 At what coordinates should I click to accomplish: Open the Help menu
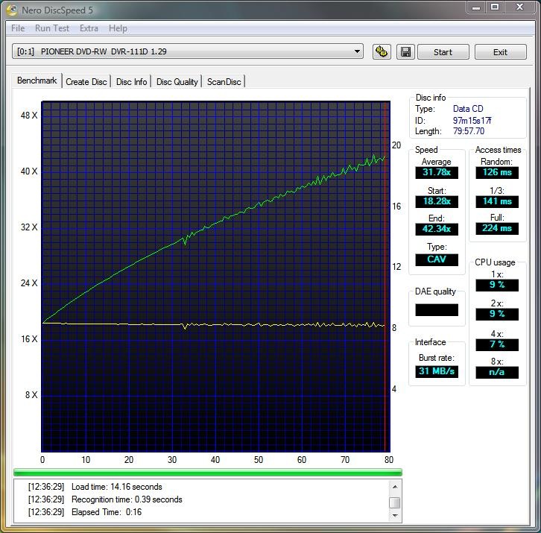[x=118, y=28]
